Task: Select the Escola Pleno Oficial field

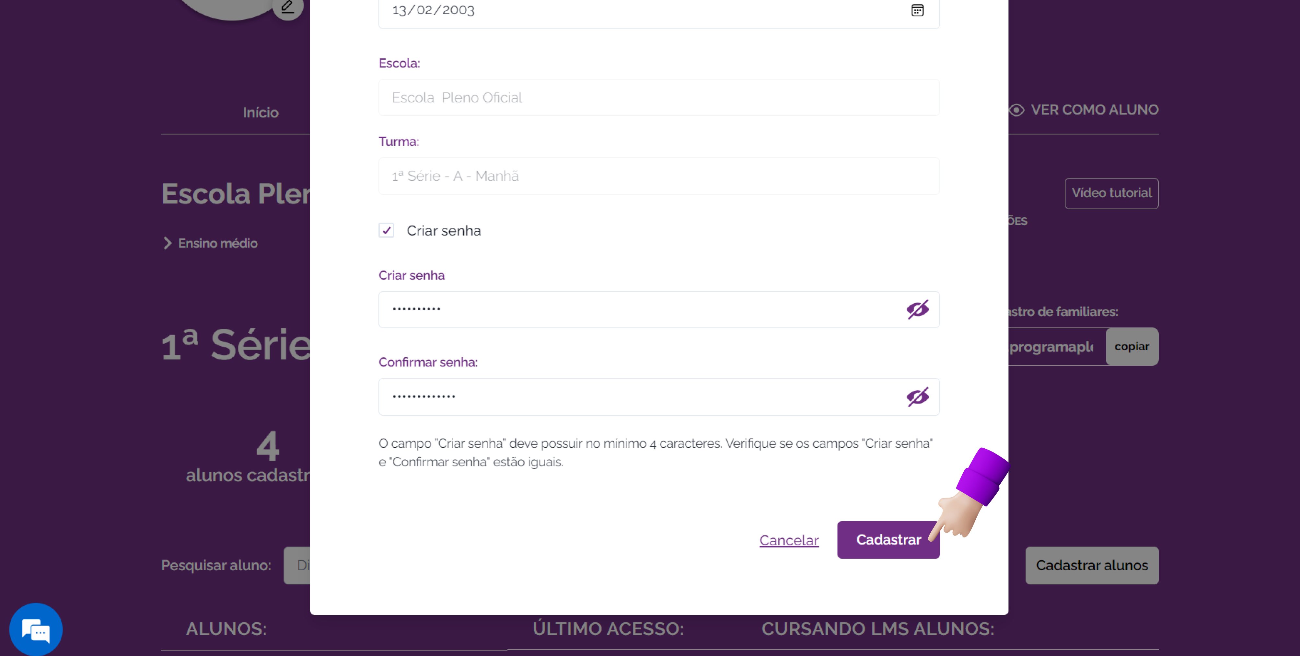Action: (x=658, y=98)
